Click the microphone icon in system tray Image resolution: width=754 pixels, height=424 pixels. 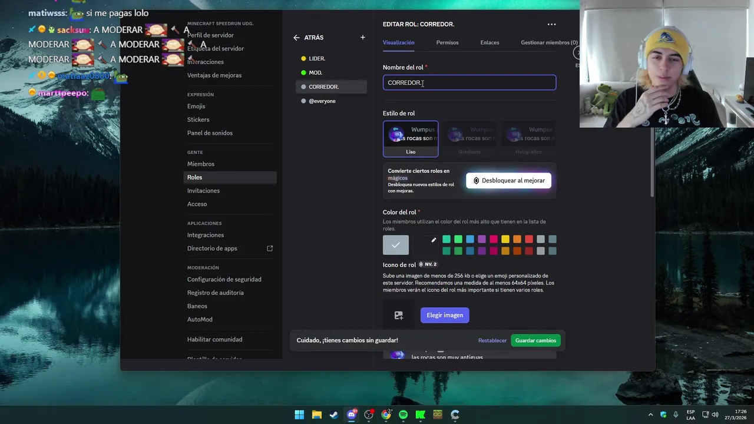tap(674, 415)
